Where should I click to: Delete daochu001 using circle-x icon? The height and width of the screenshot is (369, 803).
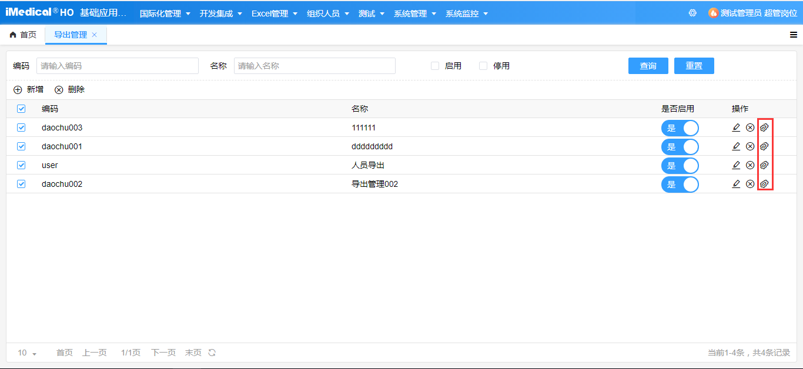point(750,146)
